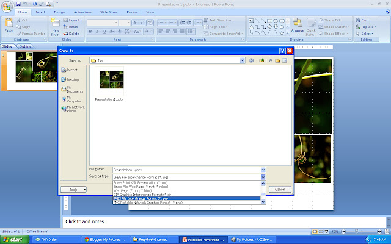Click the Views icon in Save As dialog
The image size is (391, 244).
(286, 60)
